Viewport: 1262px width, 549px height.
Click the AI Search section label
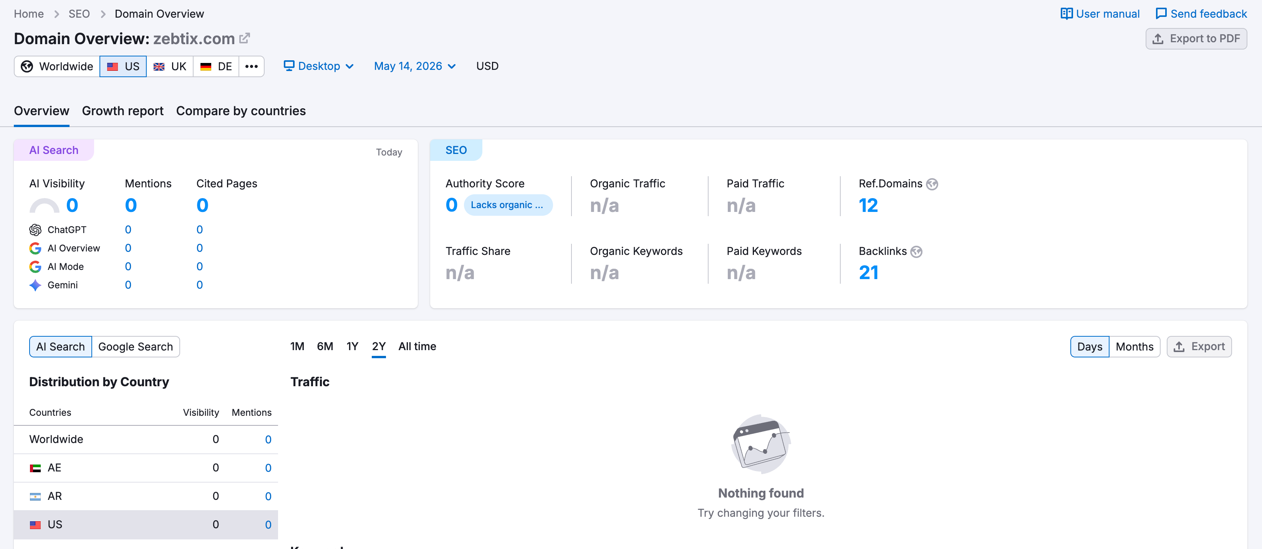54,150
